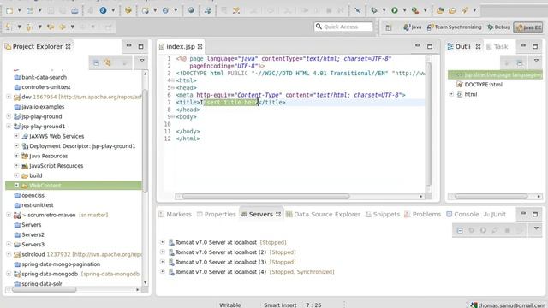Open the Servers view menu triangle
This screenshot has width=548, height=308.
pos(536,228)
